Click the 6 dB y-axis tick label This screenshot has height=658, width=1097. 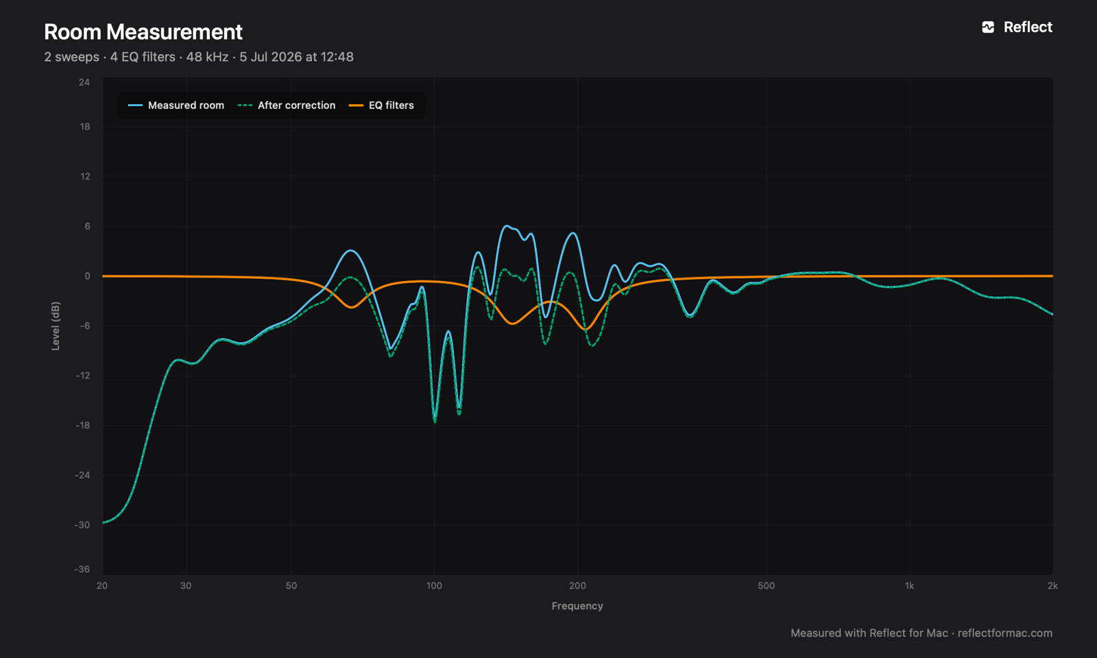coord(87,226)
